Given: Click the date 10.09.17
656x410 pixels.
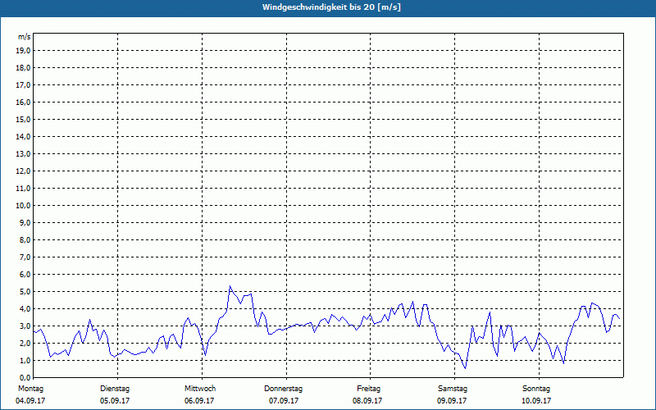Looking at the screenshot, I should 536,401.
